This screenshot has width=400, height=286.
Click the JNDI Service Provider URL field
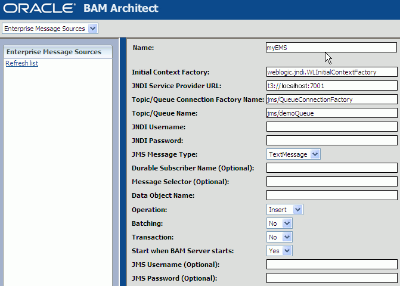[x=331, y=86]
